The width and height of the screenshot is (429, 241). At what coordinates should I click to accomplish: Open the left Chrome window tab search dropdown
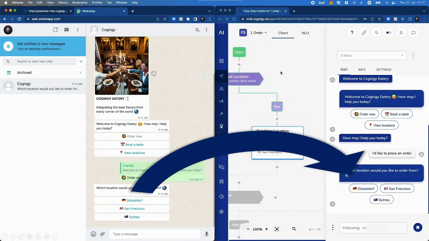tap(209, 11)
